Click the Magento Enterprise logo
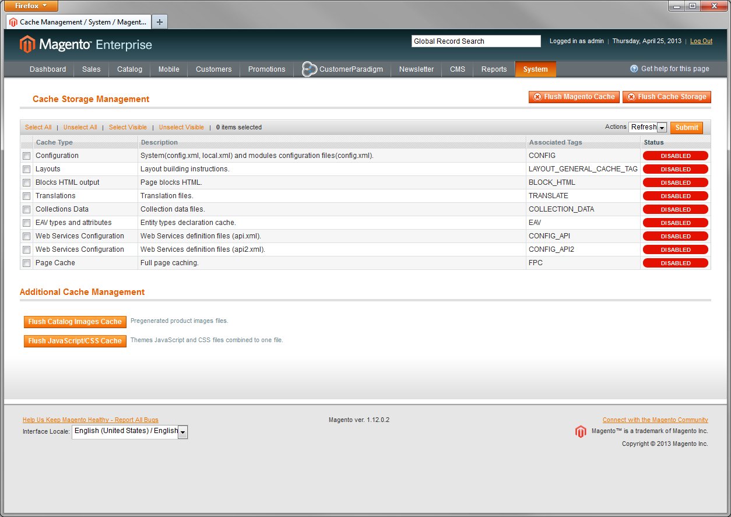The height and width of the screenshot is (517, 731). pyautogui.click(x=86, y=44)
